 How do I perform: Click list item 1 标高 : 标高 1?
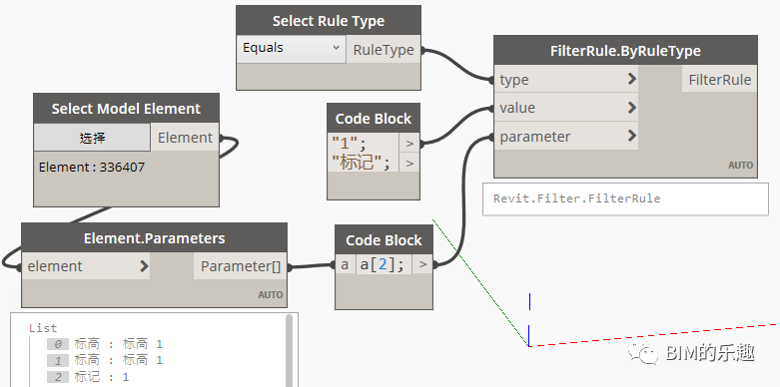[119, 360]
